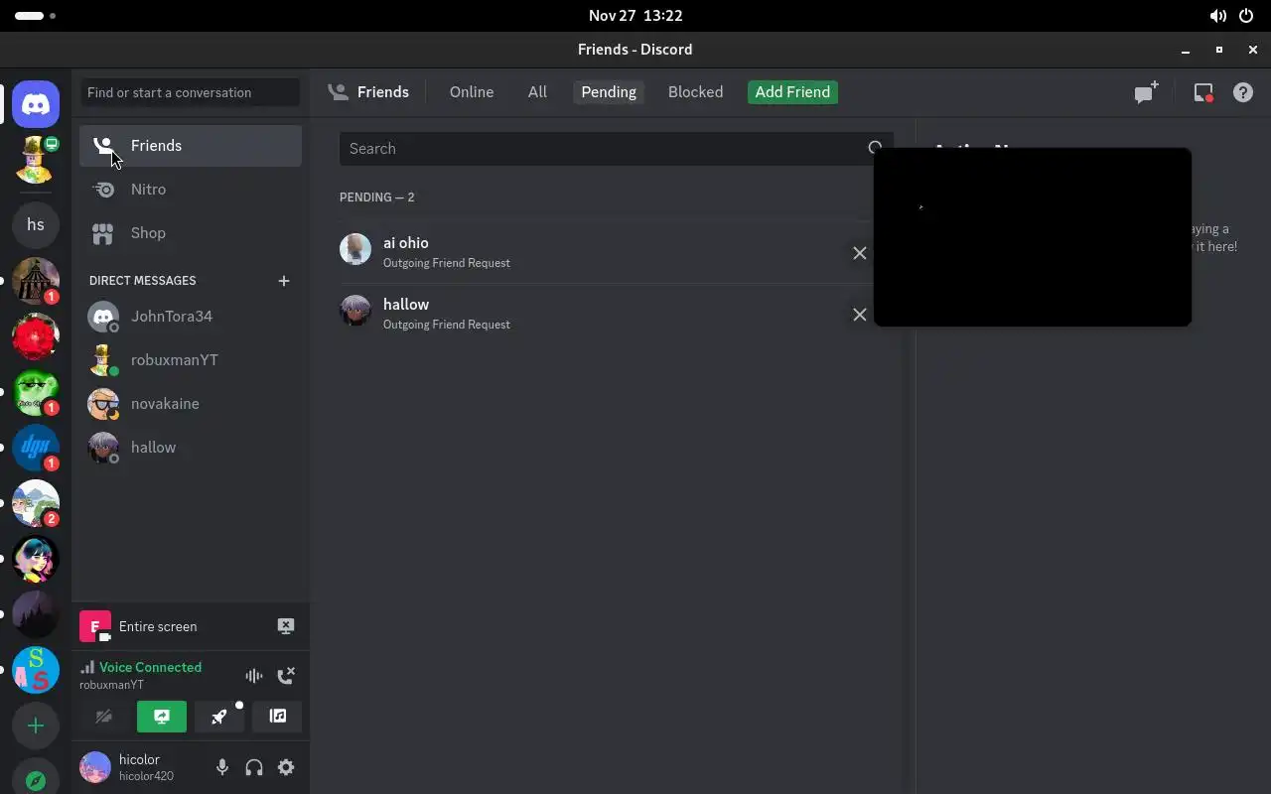The width and height of the screenshot is (1271, 794).
Task: Open Shop in the sidebar
Action: pos(191,233)
